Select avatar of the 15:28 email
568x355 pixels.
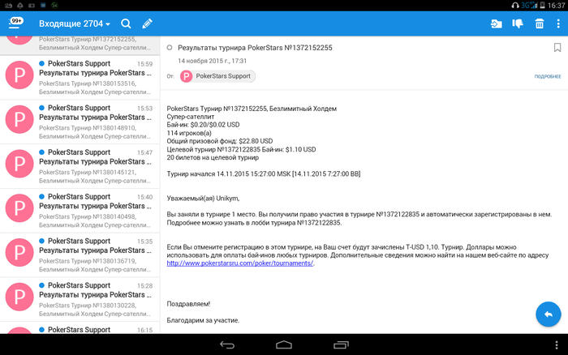(x=19, y=297)
